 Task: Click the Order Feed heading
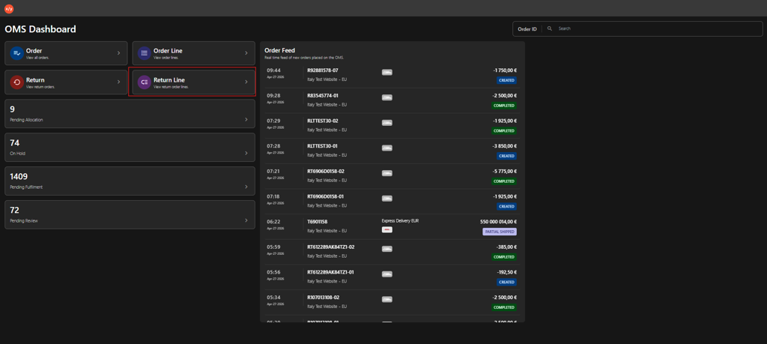pos(280,50)
